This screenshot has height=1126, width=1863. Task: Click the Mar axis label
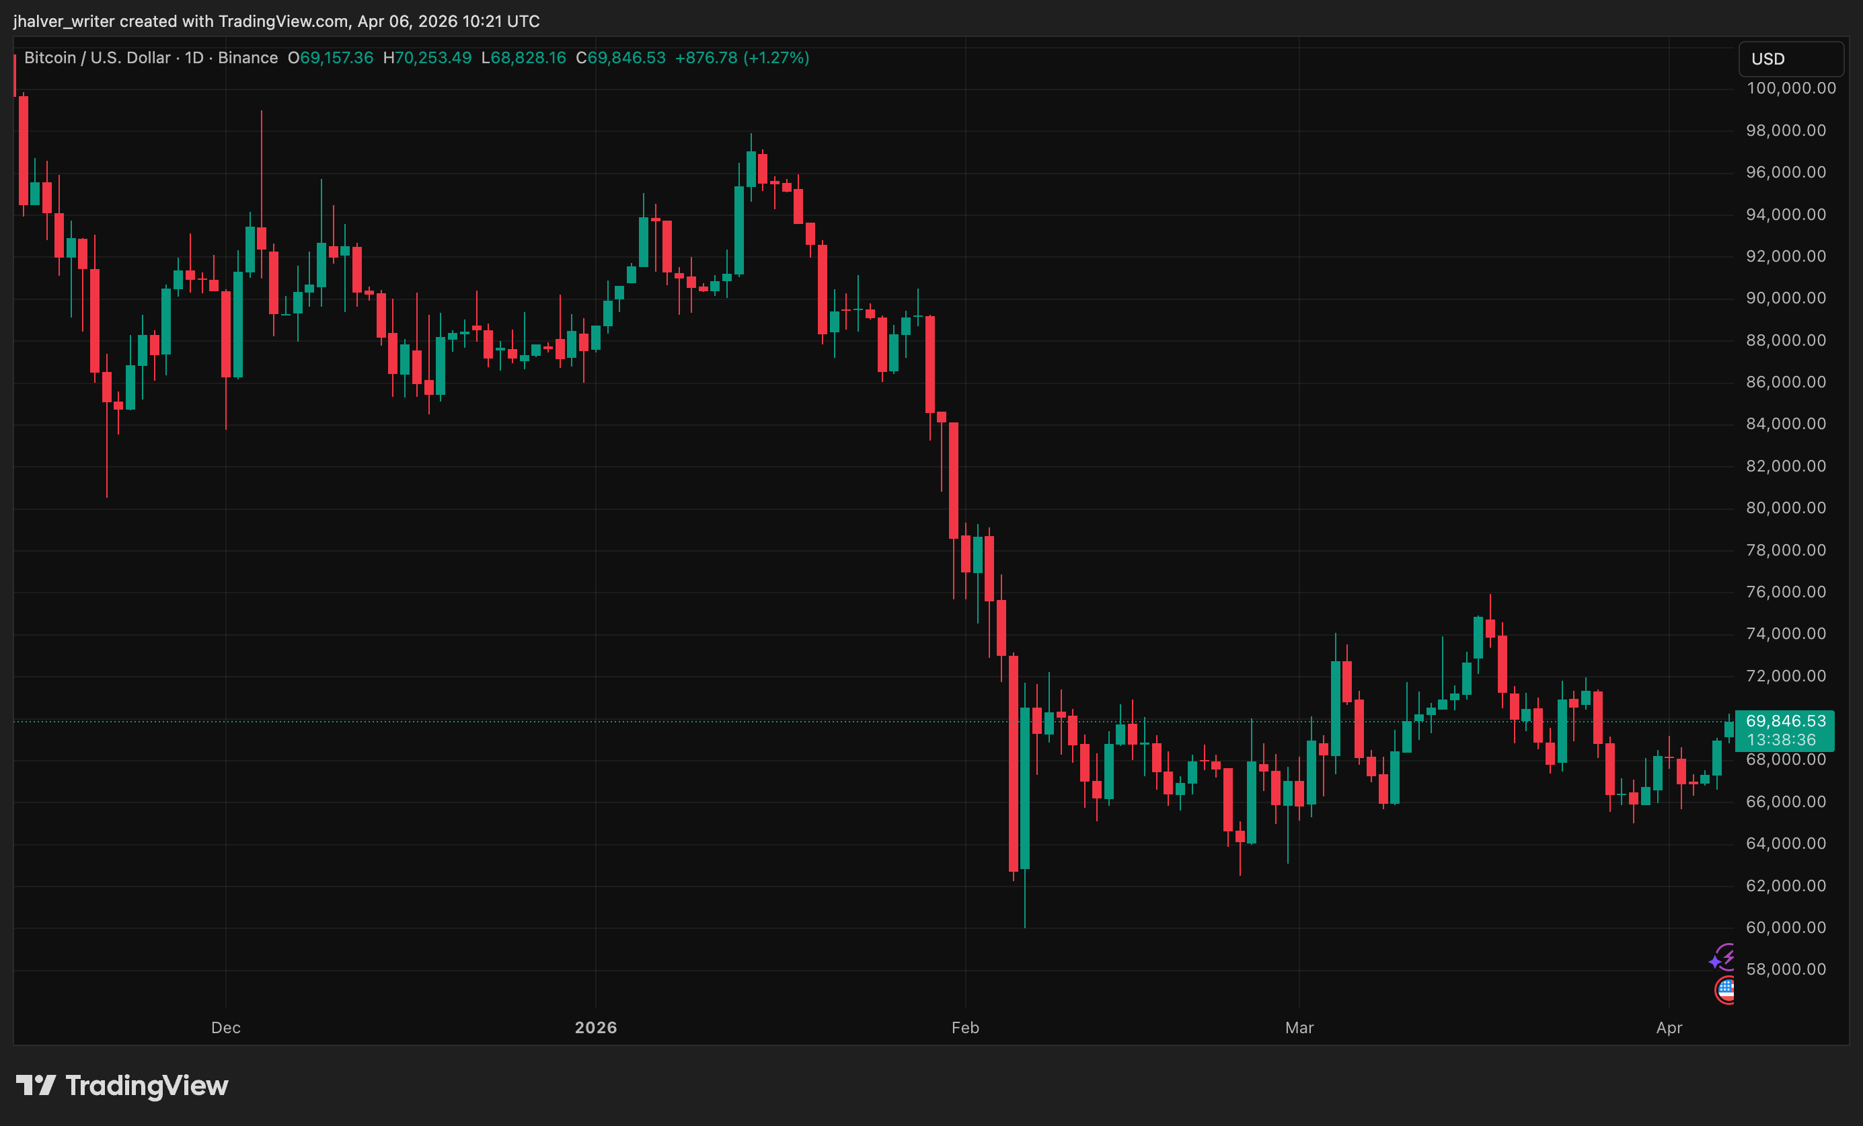tap(1299, 1028)
